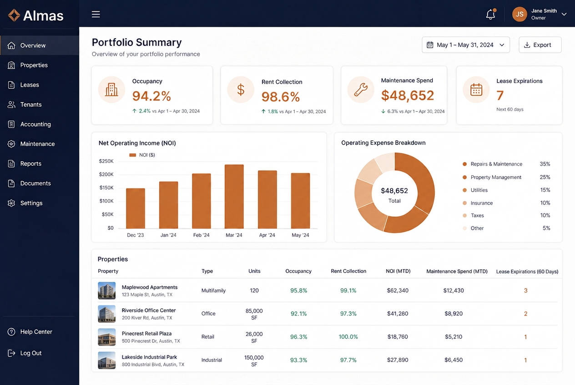The width and height of the screenshot is (575, 385).
Task: Click the Pinecrest Retail Plaza thumbnail
Action: [x=107, y=337]
